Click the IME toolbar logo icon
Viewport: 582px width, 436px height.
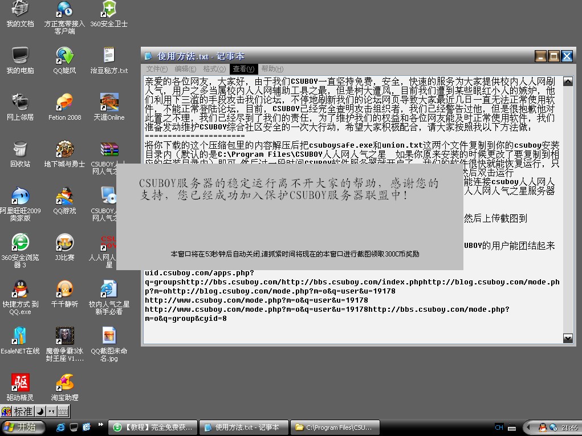click(x=6, y=411)
